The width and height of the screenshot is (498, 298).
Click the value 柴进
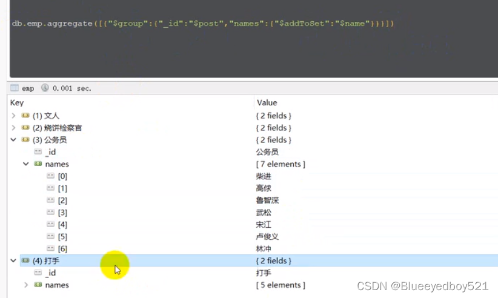[264, 176]
